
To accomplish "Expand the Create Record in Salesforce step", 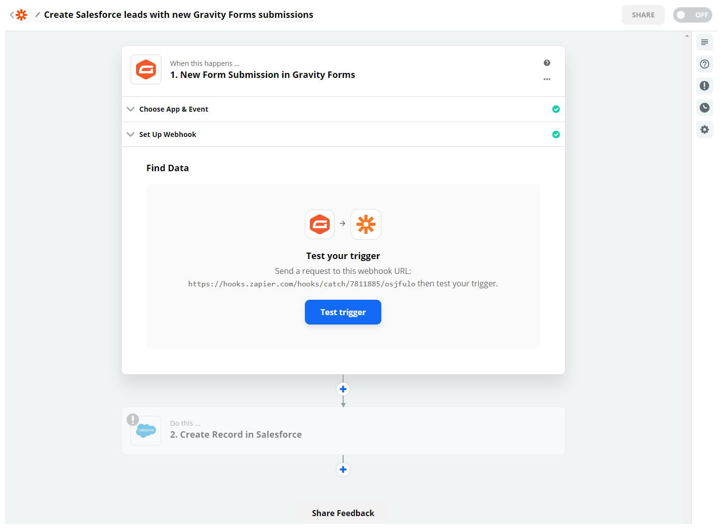I will click(x=236, y=434).
